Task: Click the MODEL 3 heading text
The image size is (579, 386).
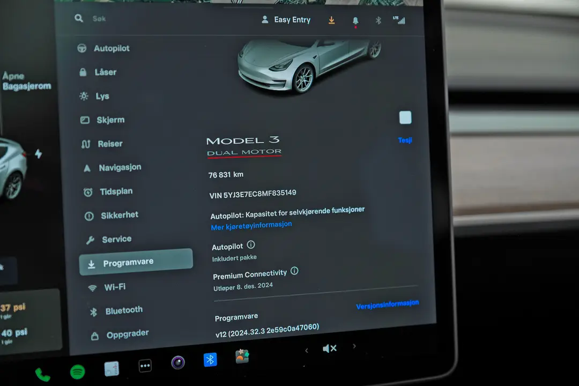Action: [x=243, y=141]
